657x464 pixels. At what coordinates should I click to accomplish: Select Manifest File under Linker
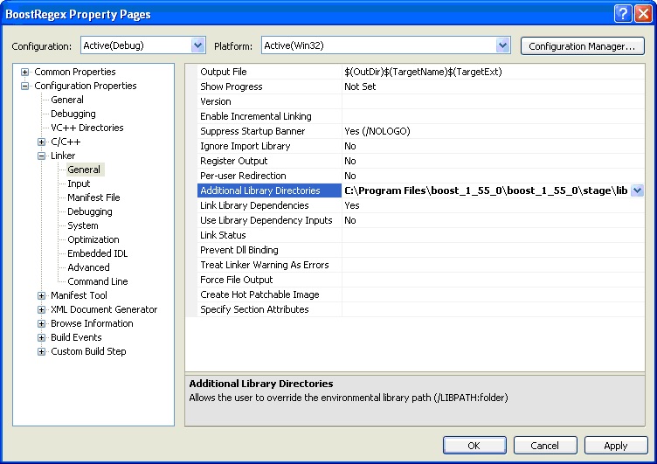(93, 197)
